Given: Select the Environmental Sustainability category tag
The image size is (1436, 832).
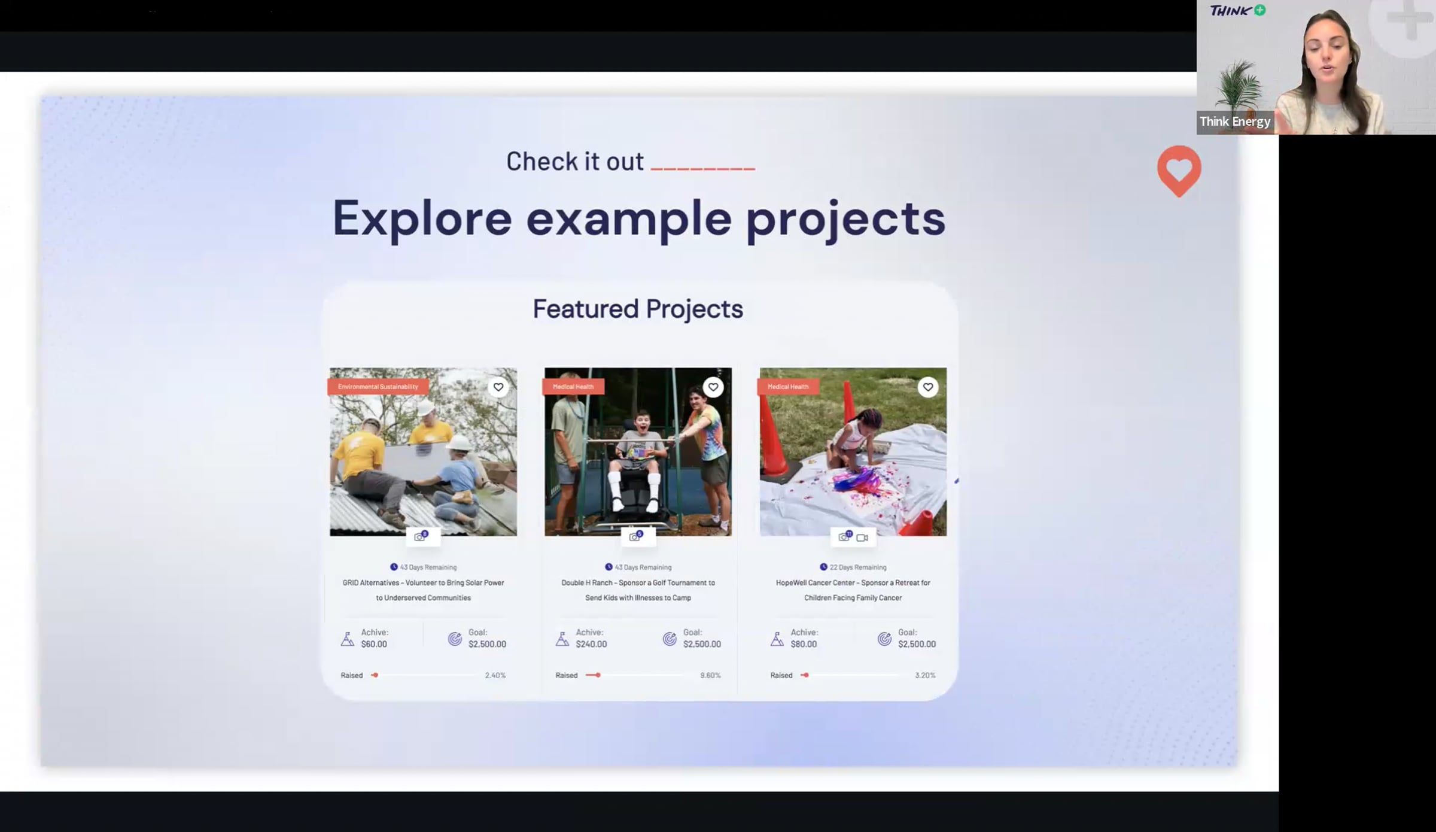Looking at the screenshot, I should coord(378,387).
